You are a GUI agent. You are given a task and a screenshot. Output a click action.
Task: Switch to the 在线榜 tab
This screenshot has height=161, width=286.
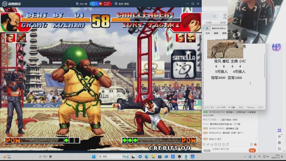[x=209, y=23]
